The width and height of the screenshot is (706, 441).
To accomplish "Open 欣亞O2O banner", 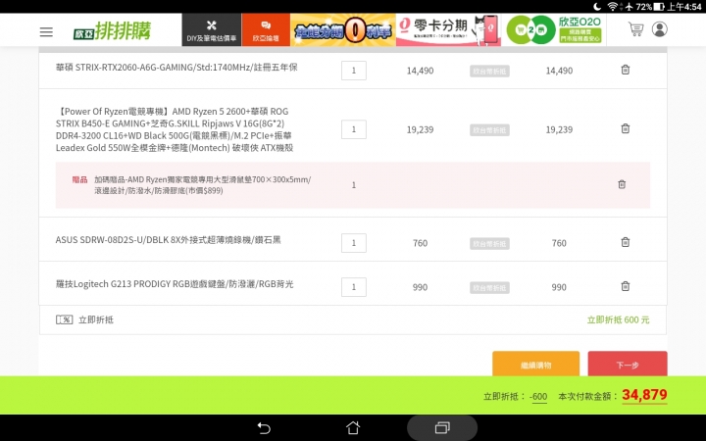I will point(554,30).
